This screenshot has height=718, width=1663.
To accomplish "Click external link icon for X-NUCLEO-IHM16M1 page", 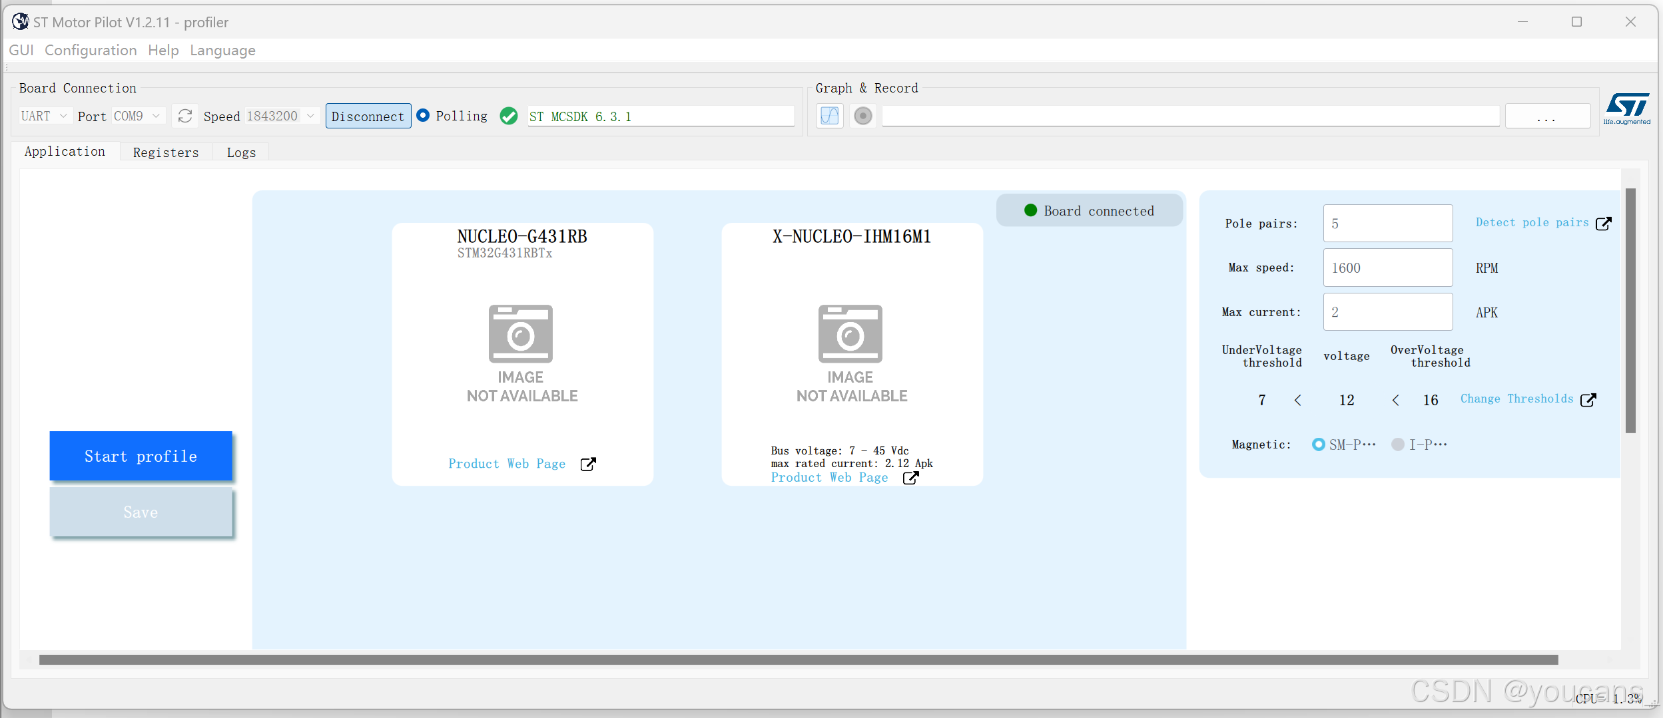I will pos(910,478).
